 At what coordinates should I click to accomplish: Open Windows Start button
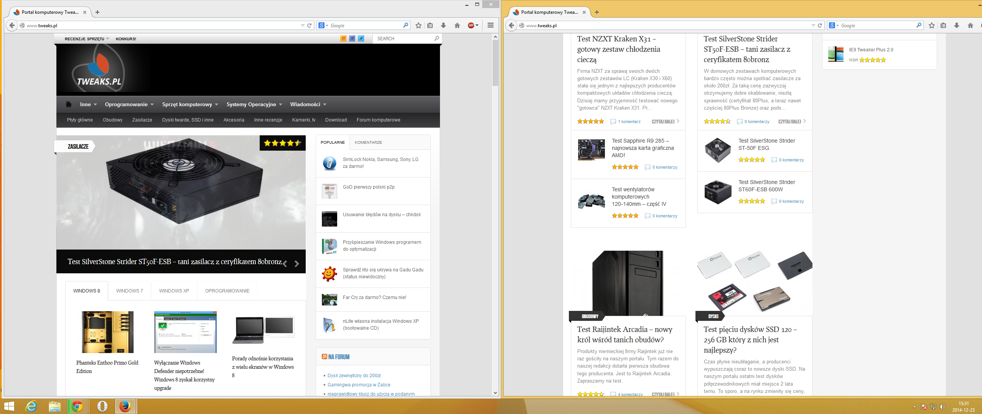(x=9, y=406)
